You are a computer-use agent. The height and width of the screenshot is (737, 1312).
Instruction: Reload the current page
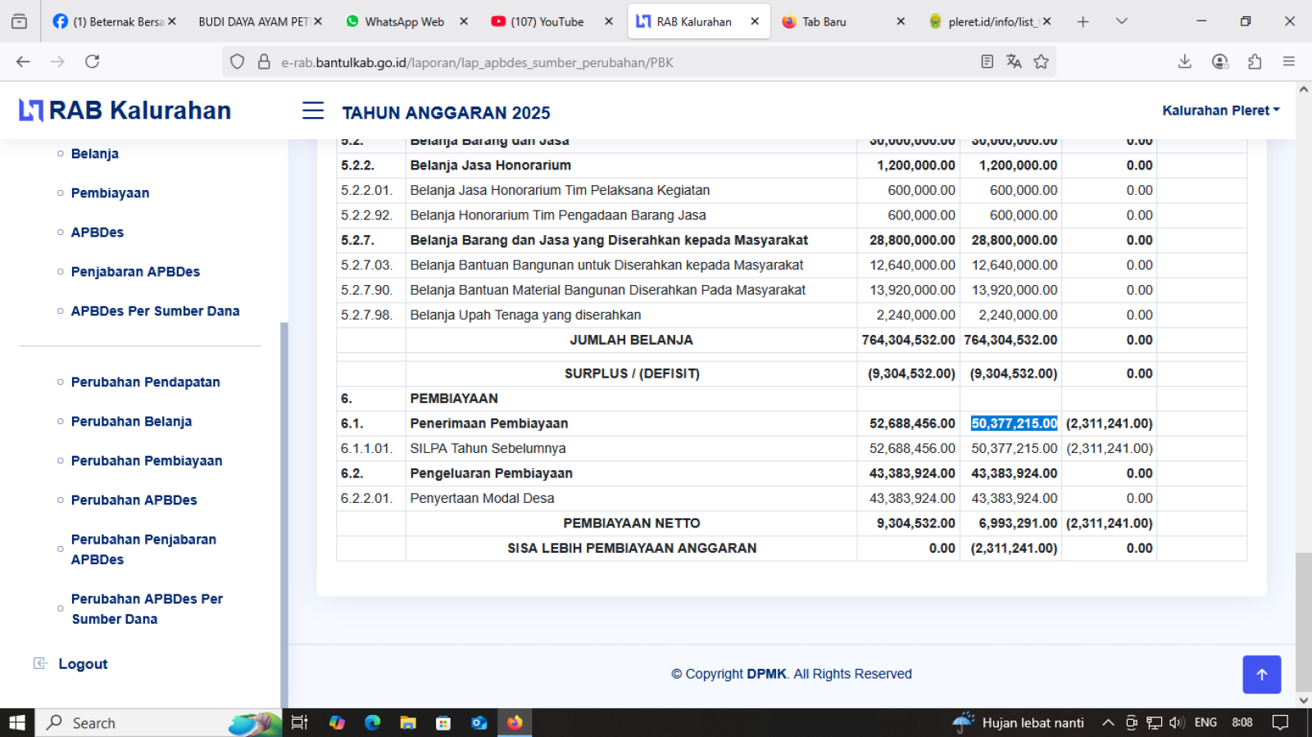tap(93, 62)
